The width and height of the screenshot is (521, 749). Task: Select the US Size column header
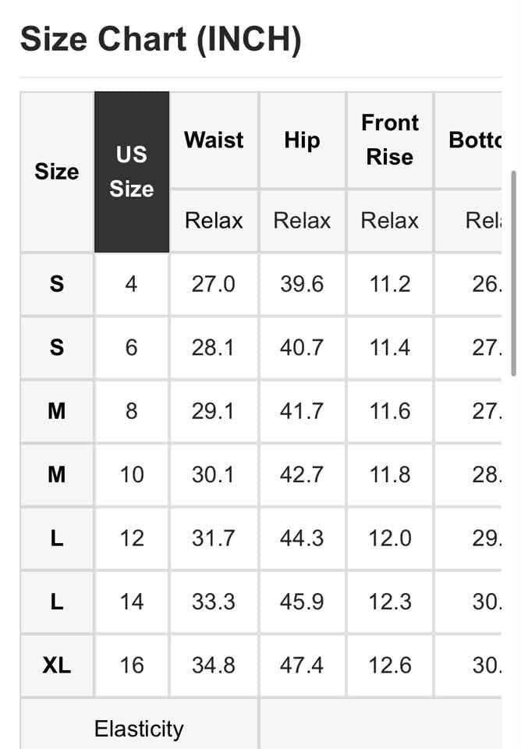[x=132, y=172]
